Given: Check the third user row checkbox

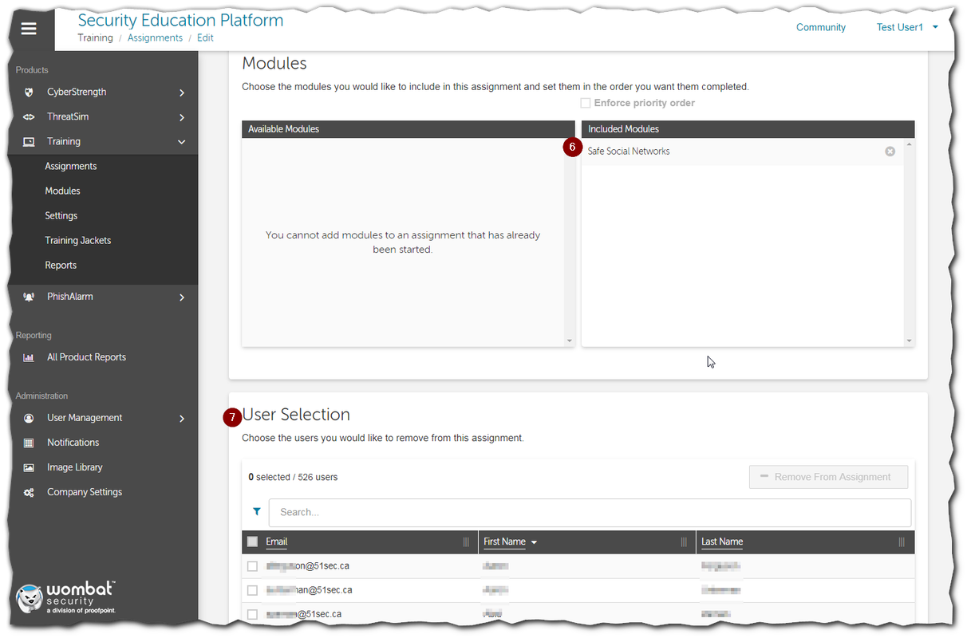Looking at the screenshot, I should [252, 615].
